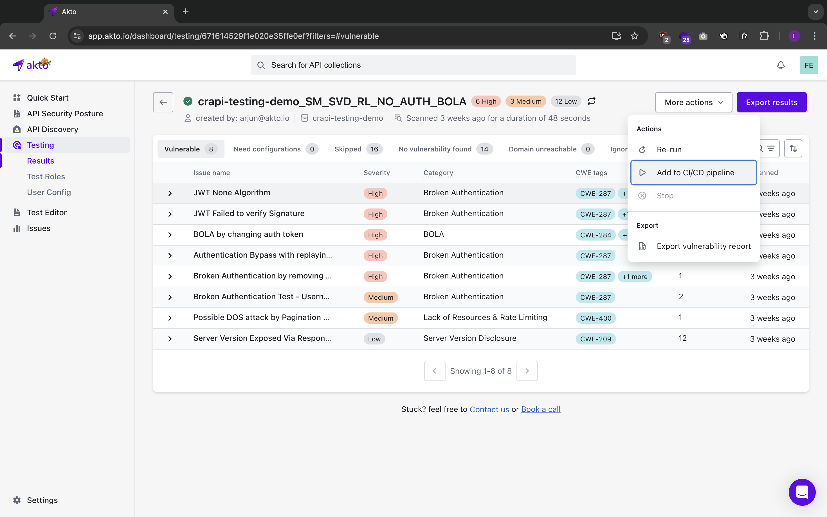Viewport: 827px width, 517px height.
Task: Open Issues section in sidebar
Action: click(38, 228)
